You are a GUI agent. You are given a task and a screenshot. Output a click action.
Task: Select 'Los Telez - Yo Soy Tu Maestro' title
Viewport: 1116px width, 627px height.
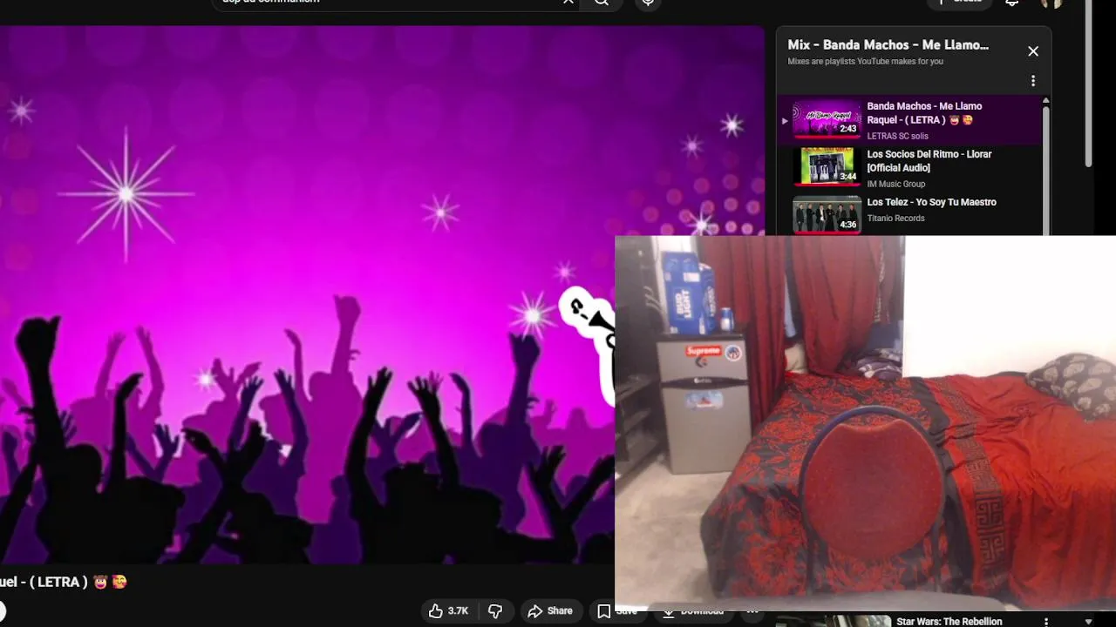(x=931, y=202)
